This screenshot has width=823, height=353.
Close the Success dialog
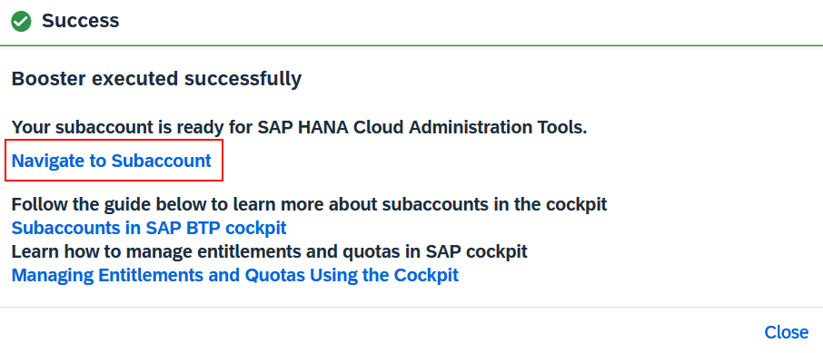[787, 332]
